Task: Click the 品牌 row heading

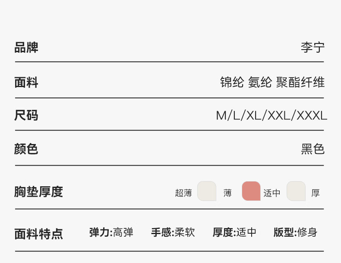Action: (x=26, y=47)
